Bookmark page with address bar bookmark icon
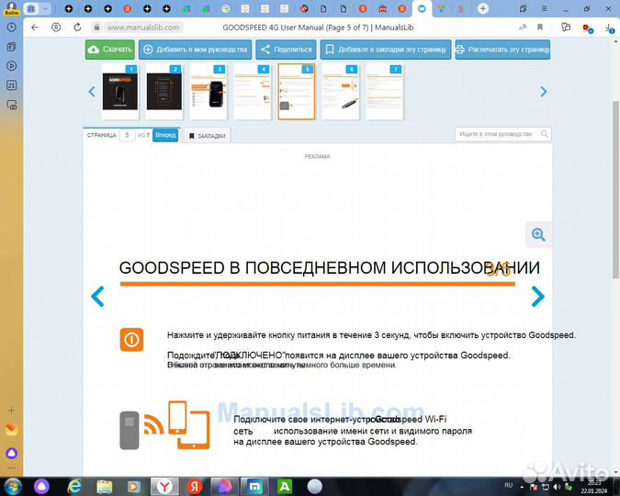Image resolution: width=620 pixels, height=496 pixels. [x=540, y=27]
